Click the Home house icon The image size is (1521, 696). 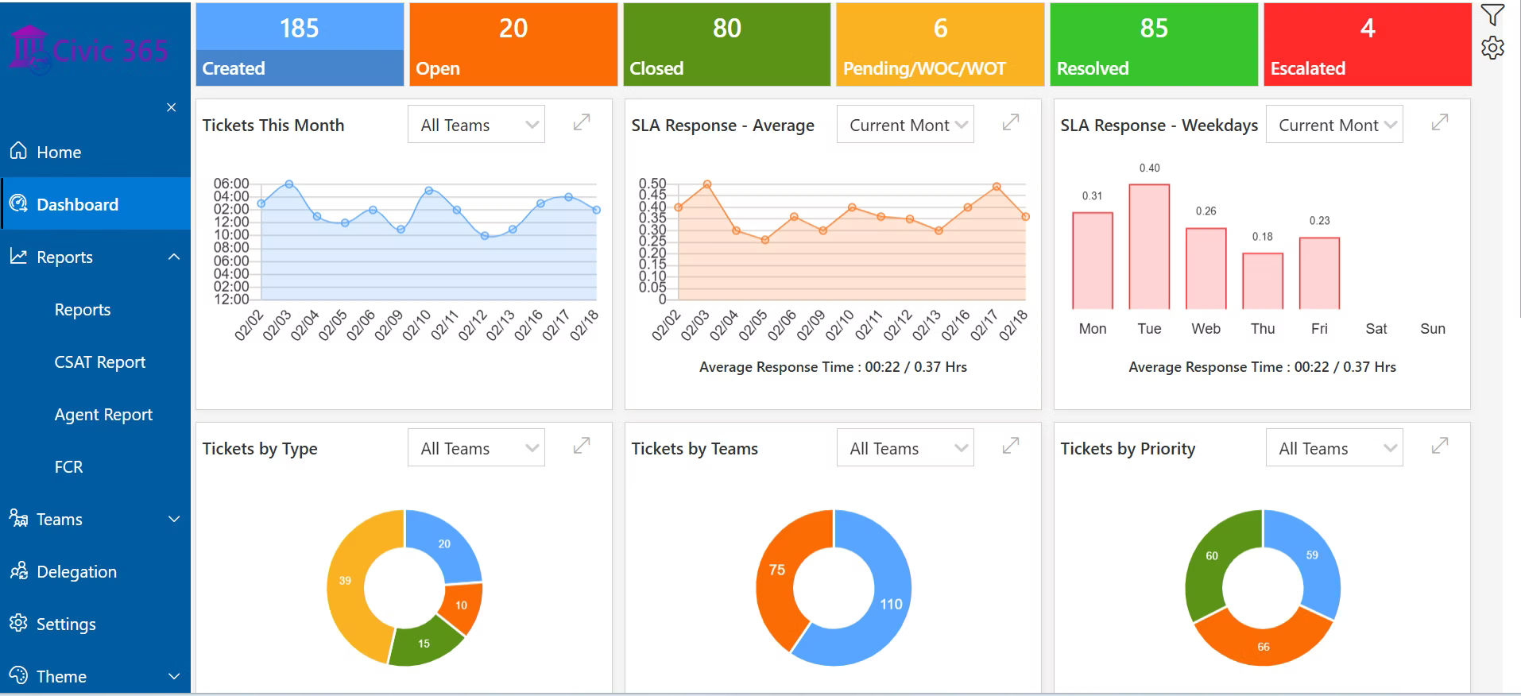18,151
